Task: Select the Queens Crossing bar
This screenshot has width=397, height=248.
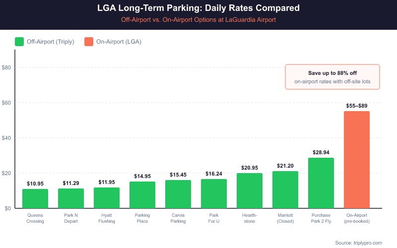Action: 35,198
